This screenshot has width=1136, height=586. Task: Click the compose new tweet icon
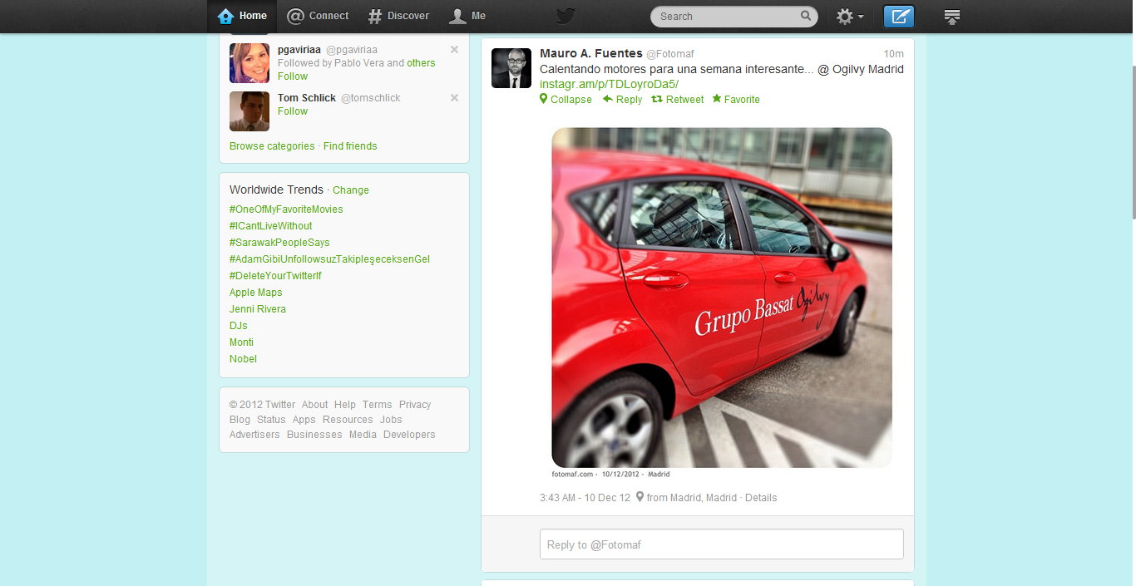tap(898, 16)
